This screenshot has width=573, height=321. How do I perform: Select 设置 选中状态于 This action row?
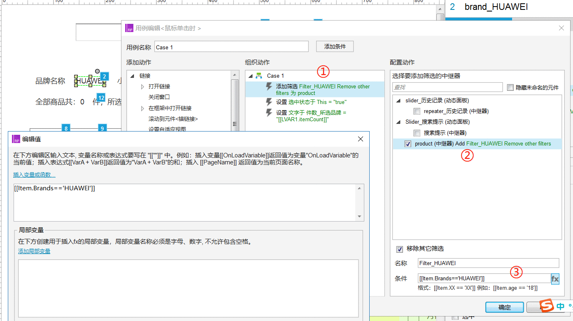315,102
